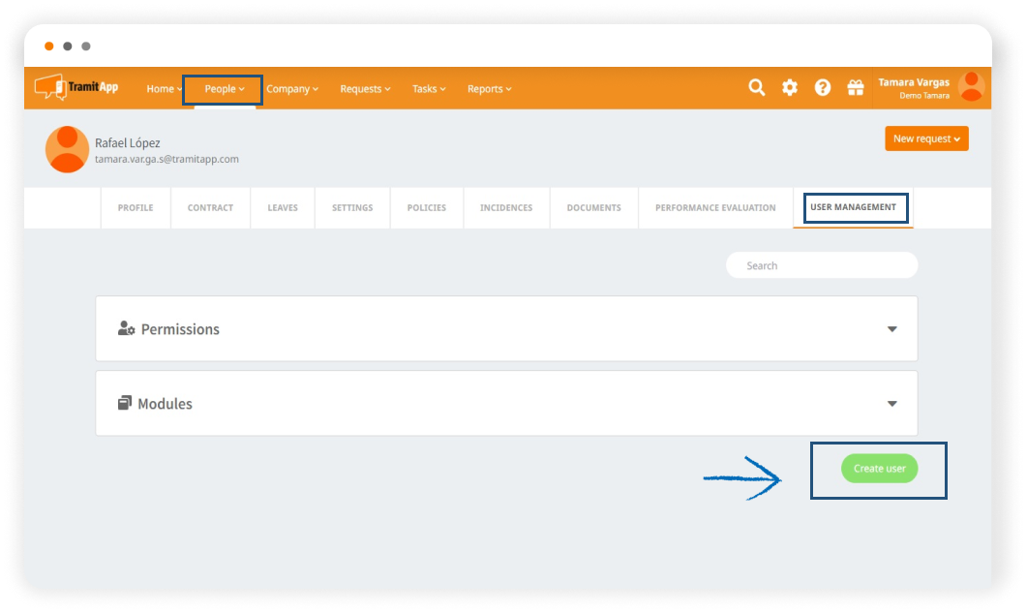Screen dimensions: 1027x613
Task: Switch to the Contract tab
Action: click(x=210, y=208)
